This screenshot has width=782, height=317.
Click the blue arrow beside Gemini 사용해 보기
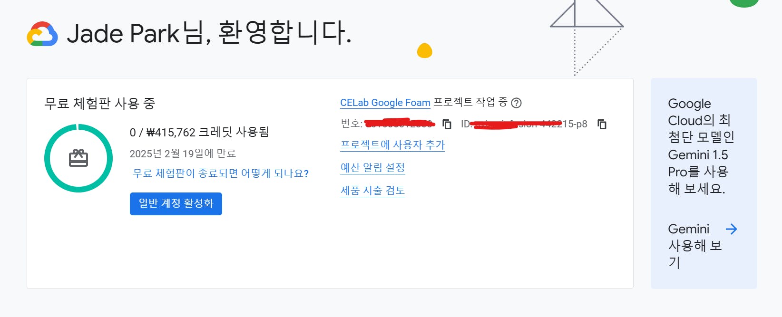coord(731,229)
